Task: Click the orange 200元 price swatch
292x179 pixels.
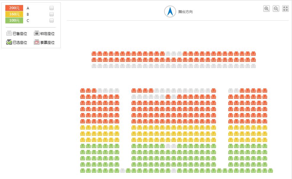Action: [x=14, y=8]
